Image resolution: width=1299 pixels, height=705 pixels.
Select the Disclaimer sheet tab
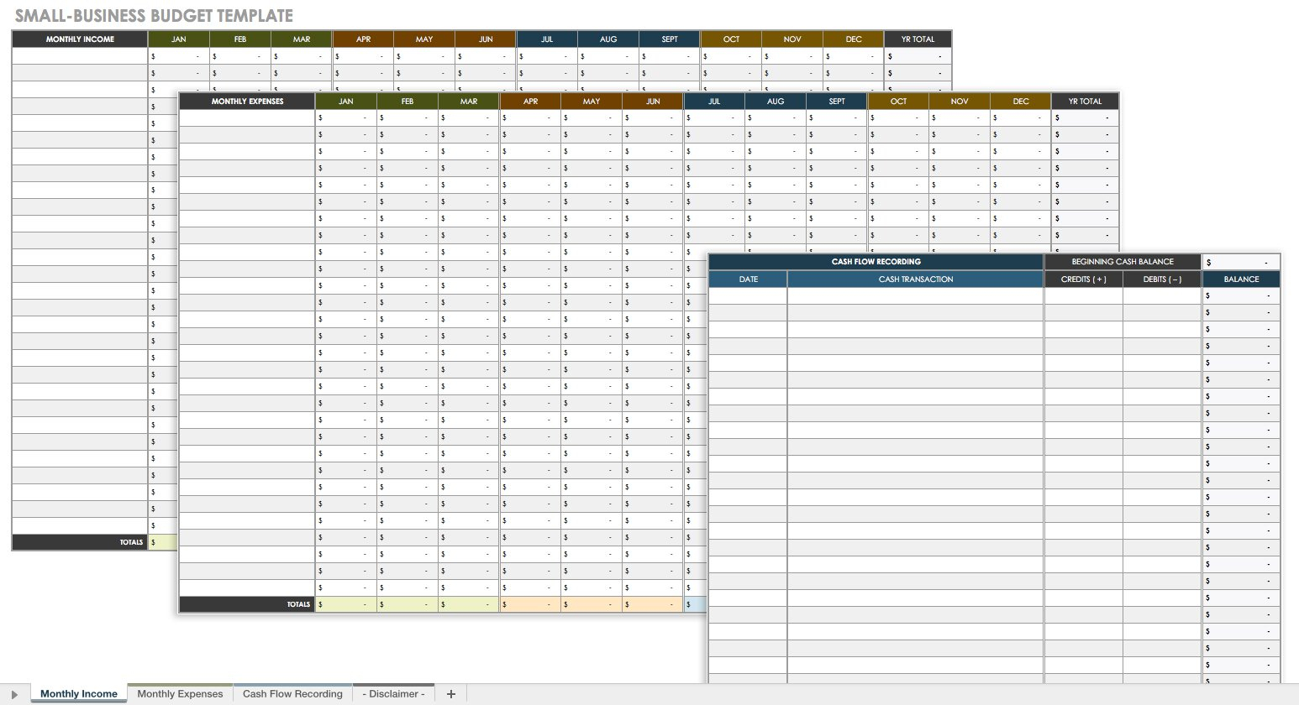pos(392,693)
